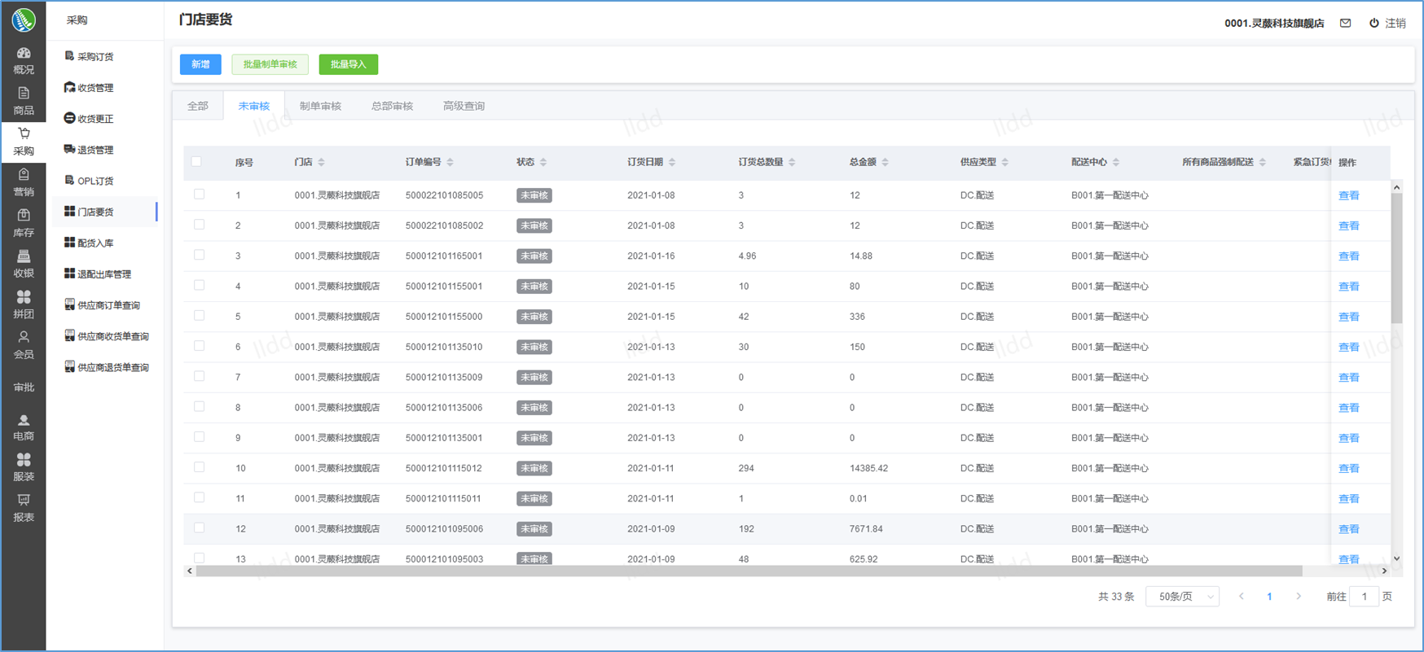1424x652 pixels.
Task: Select checkbox for order 500012101155000
Action: click(x=200, y=316)
